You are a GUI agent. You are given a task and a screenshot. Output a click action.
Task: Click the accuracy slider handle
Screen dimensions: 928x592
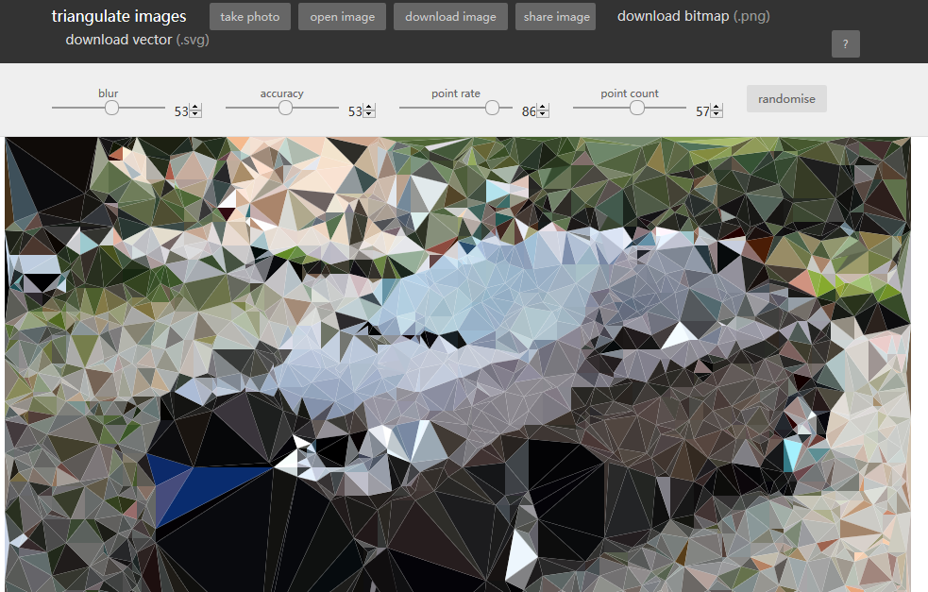pyautogui.click(x=284, y=108)
